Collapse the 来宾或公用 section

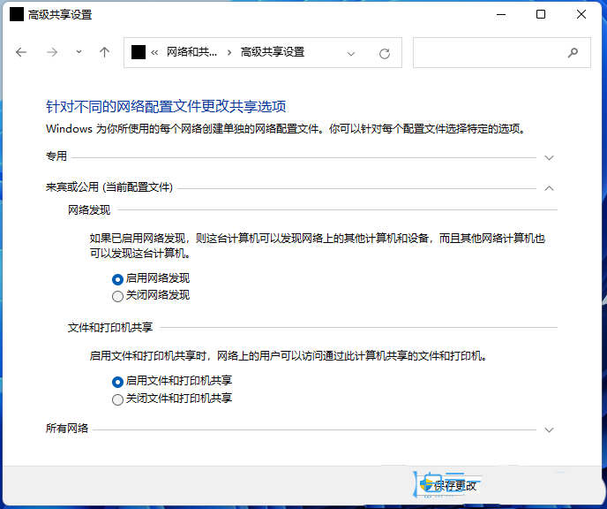click(x=549, y=187)
